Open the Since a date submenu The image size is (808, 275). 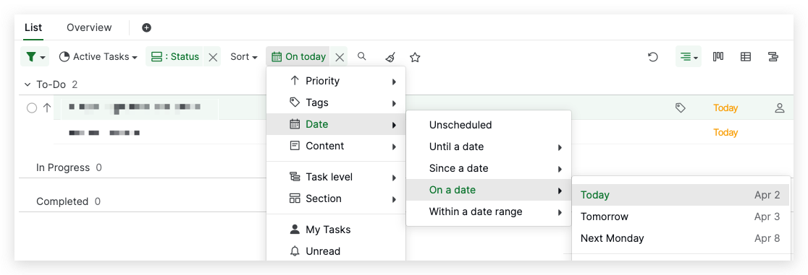[x=489, y=169]
